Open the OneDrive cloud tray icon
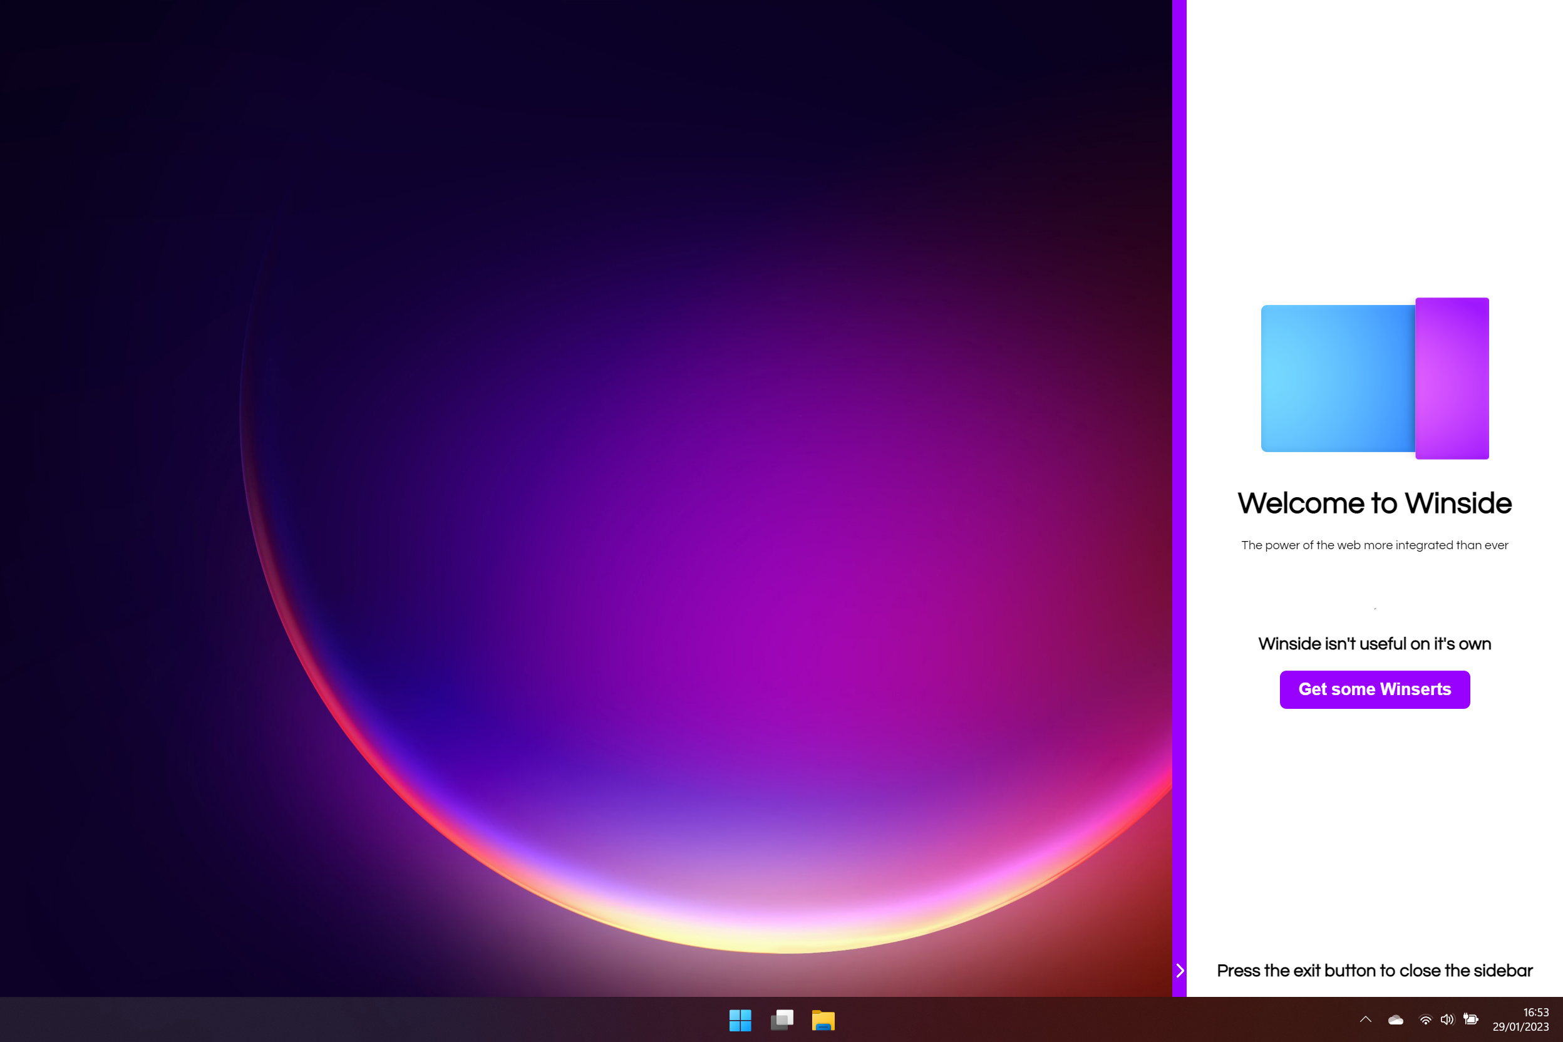Image resolution: width=1563 pixels, height=1042 pixels. (1396, 1020)
